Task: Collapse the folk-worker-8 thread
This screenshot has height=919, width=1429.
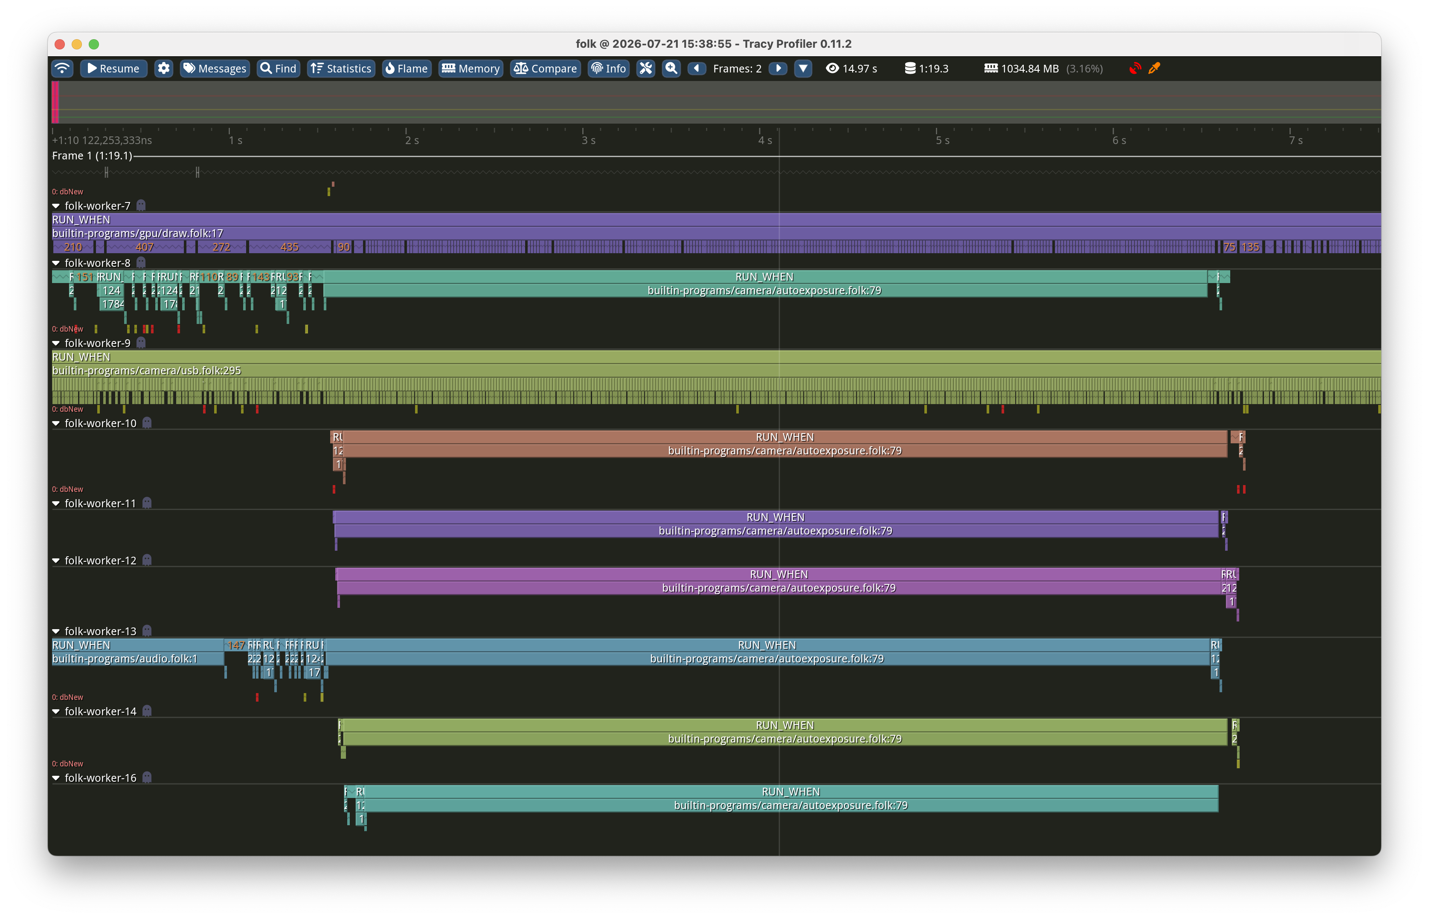Action: (x=56, y=263)
